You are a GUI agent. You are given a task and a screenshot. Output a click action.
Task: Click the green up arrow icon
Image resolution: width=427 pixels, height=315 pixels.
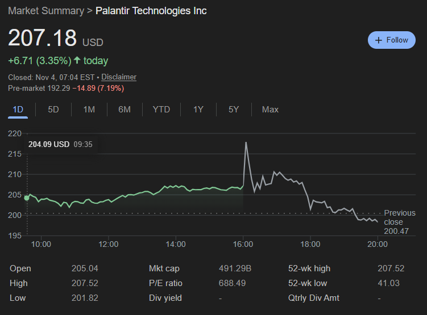coord(77,60)
